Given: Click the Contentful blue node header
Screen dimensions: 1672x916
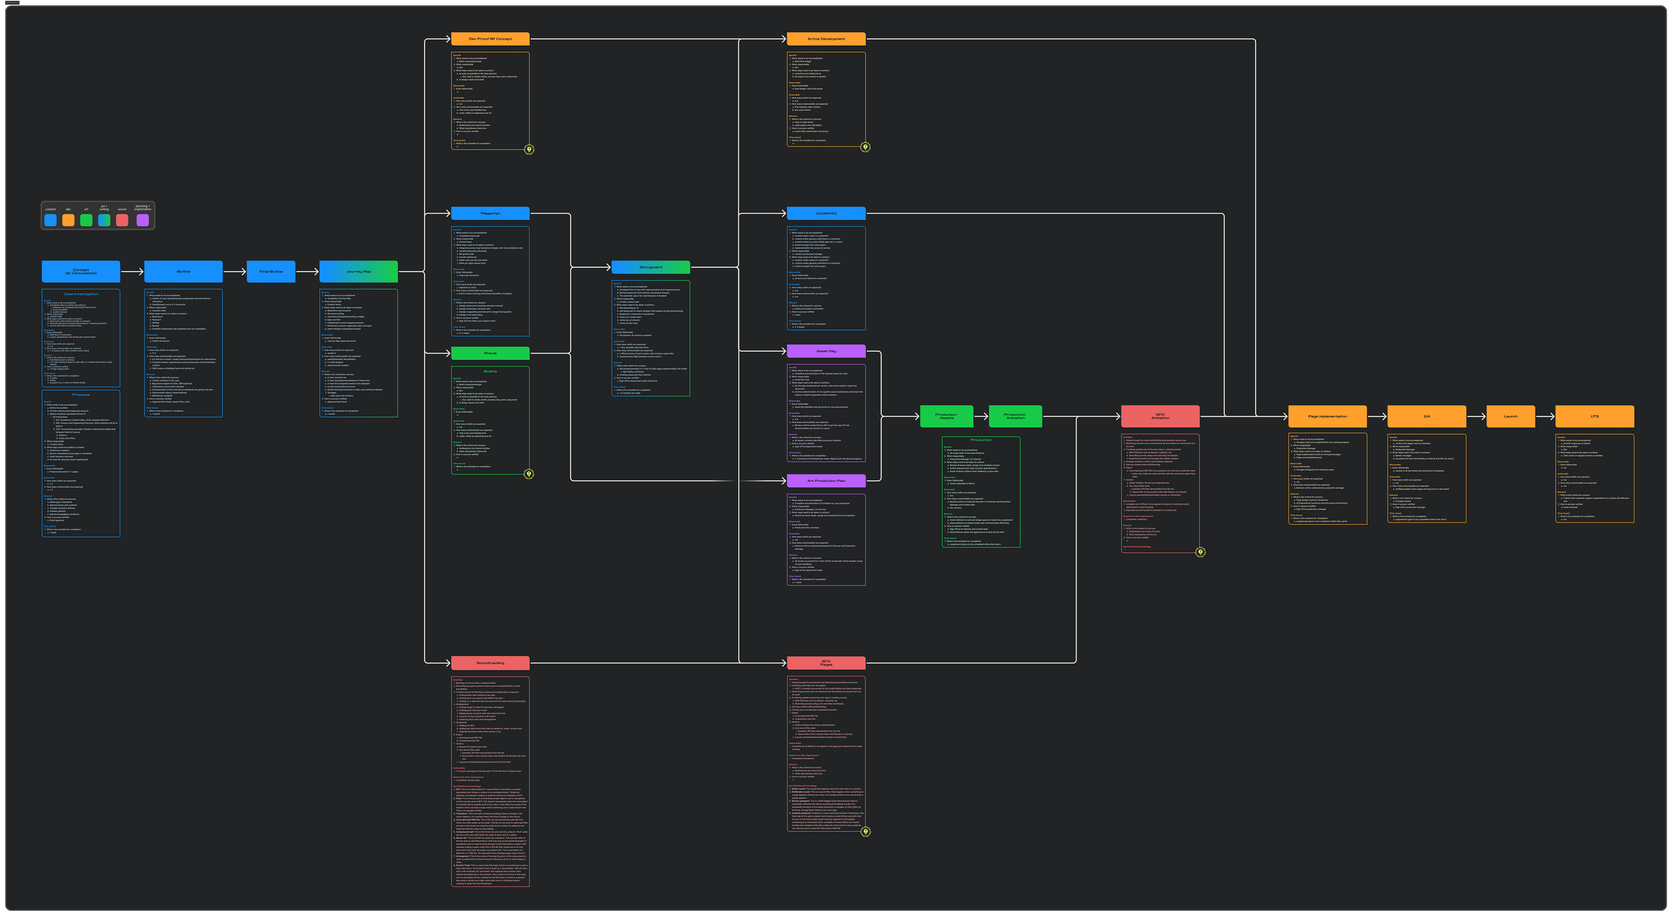Looking at the screenshot, I should (x=826, y=213).
